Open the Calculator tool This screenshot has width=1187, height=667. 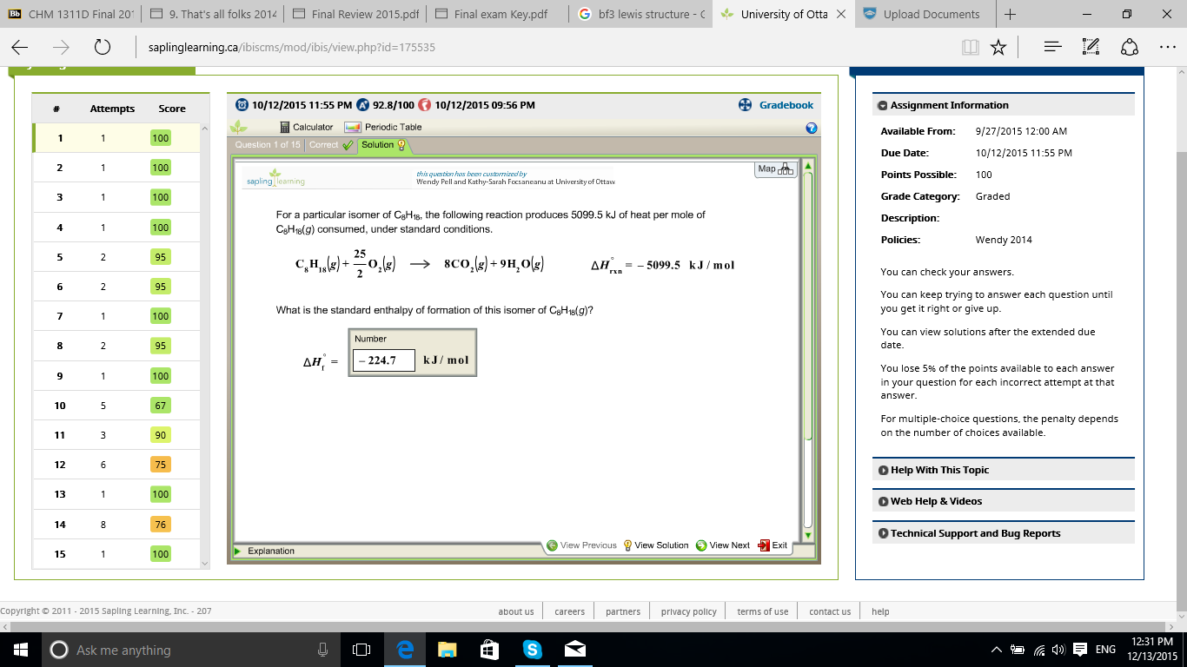pyautogui.click(x=307, y=127)
